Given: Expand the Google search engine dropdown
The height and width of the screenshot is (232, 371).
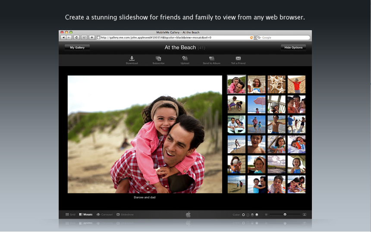Looking at the screenshot, I should [x=259, y=38].
